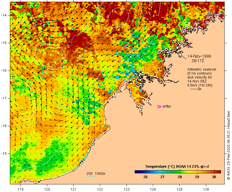Viewport: 232px width, 192px height.
Task: Click the longitude axis label 122
Action: pyautogui.click(x=100, y=189)
